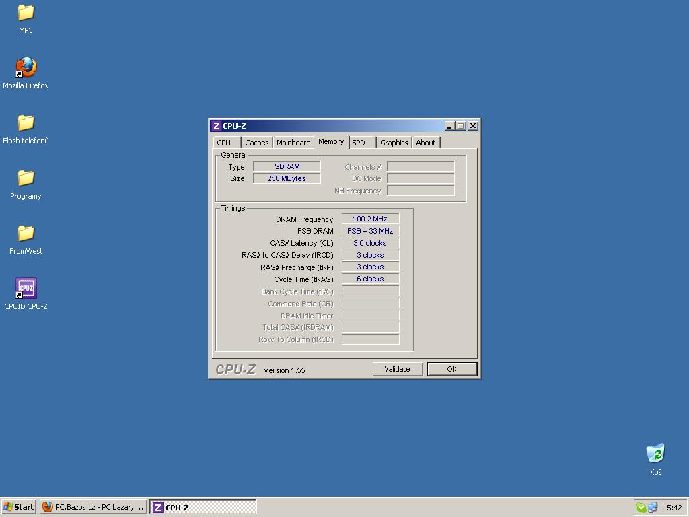689x517 pixels.
Task: Select the FromWest folder icon
Action: point(26,233)
